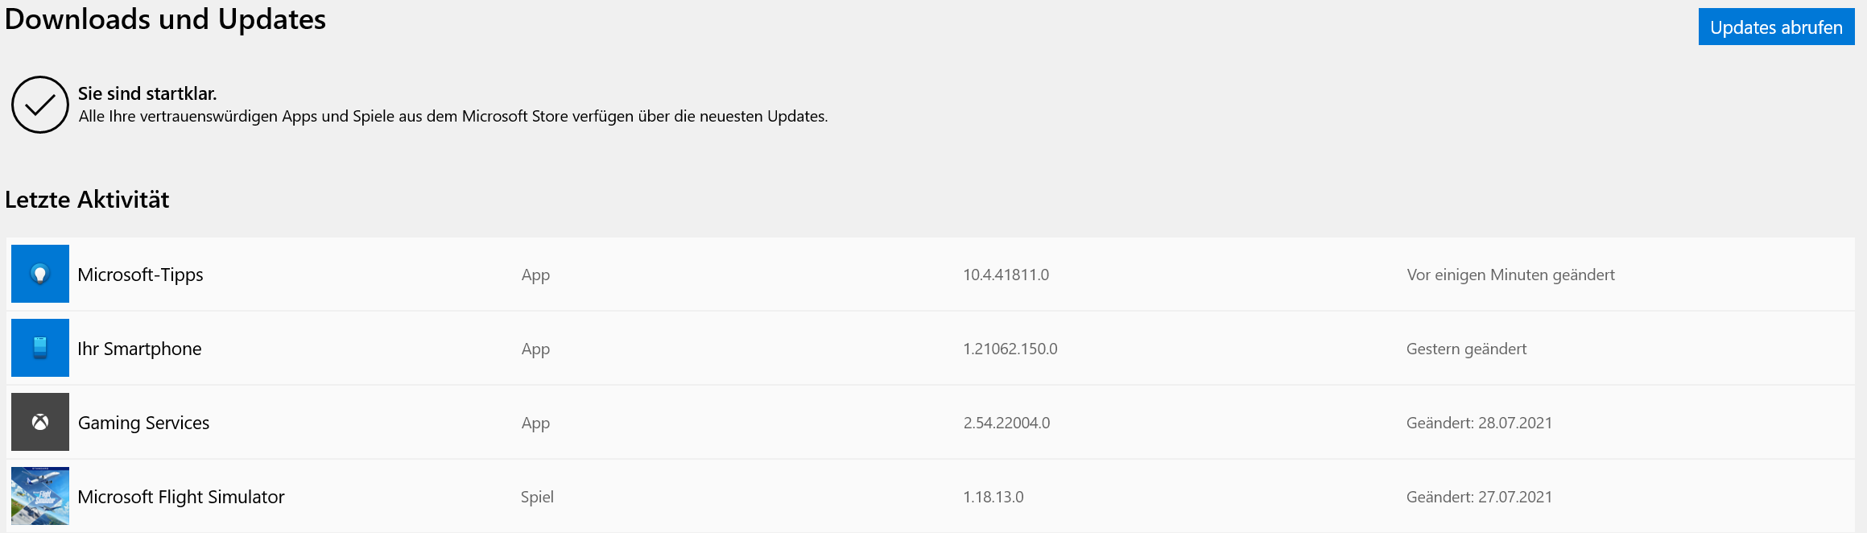Click 'Gestern geändert' status text
The image size is (1867, 533).
point(1466,349)
